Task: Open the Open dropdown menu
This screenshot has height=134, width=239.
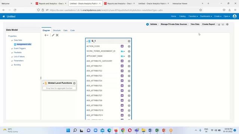Action: coord(227,16)
